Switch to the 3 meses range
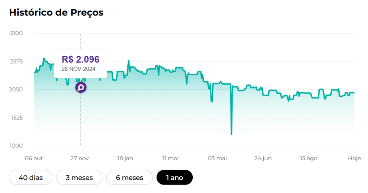This screenshot has width=368, height=193. (x=79, y=178)
